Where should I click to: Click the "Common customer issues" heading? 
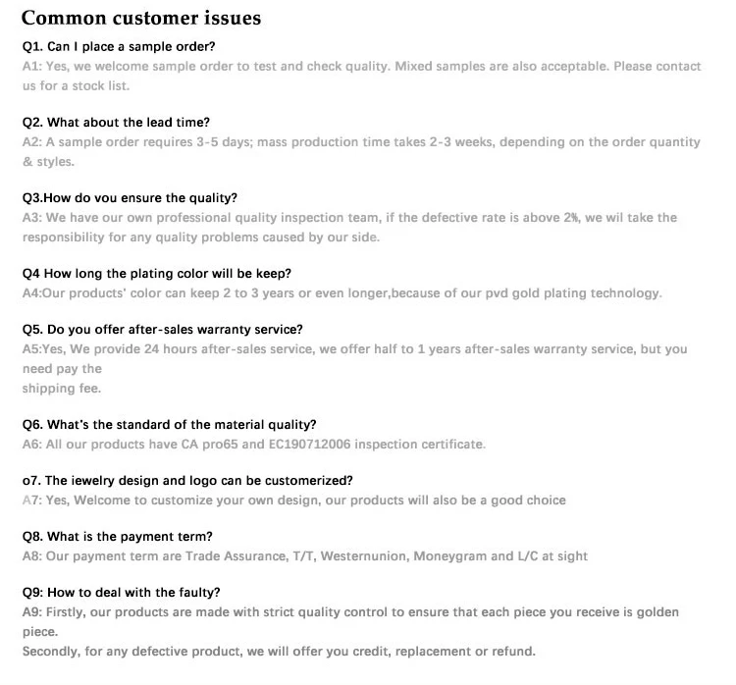141,18
